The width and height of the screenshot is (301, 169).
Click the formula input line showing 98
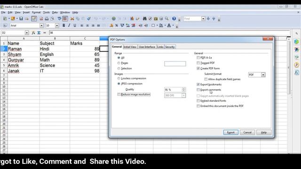coord(169,33)
